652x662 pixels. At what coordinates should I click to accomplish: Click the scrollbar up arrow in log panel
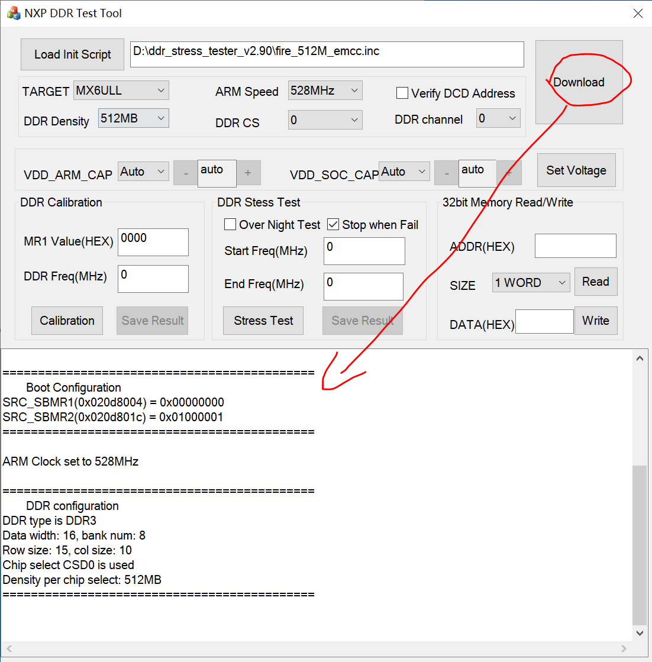pyautogui.click(x=640, y=357)
